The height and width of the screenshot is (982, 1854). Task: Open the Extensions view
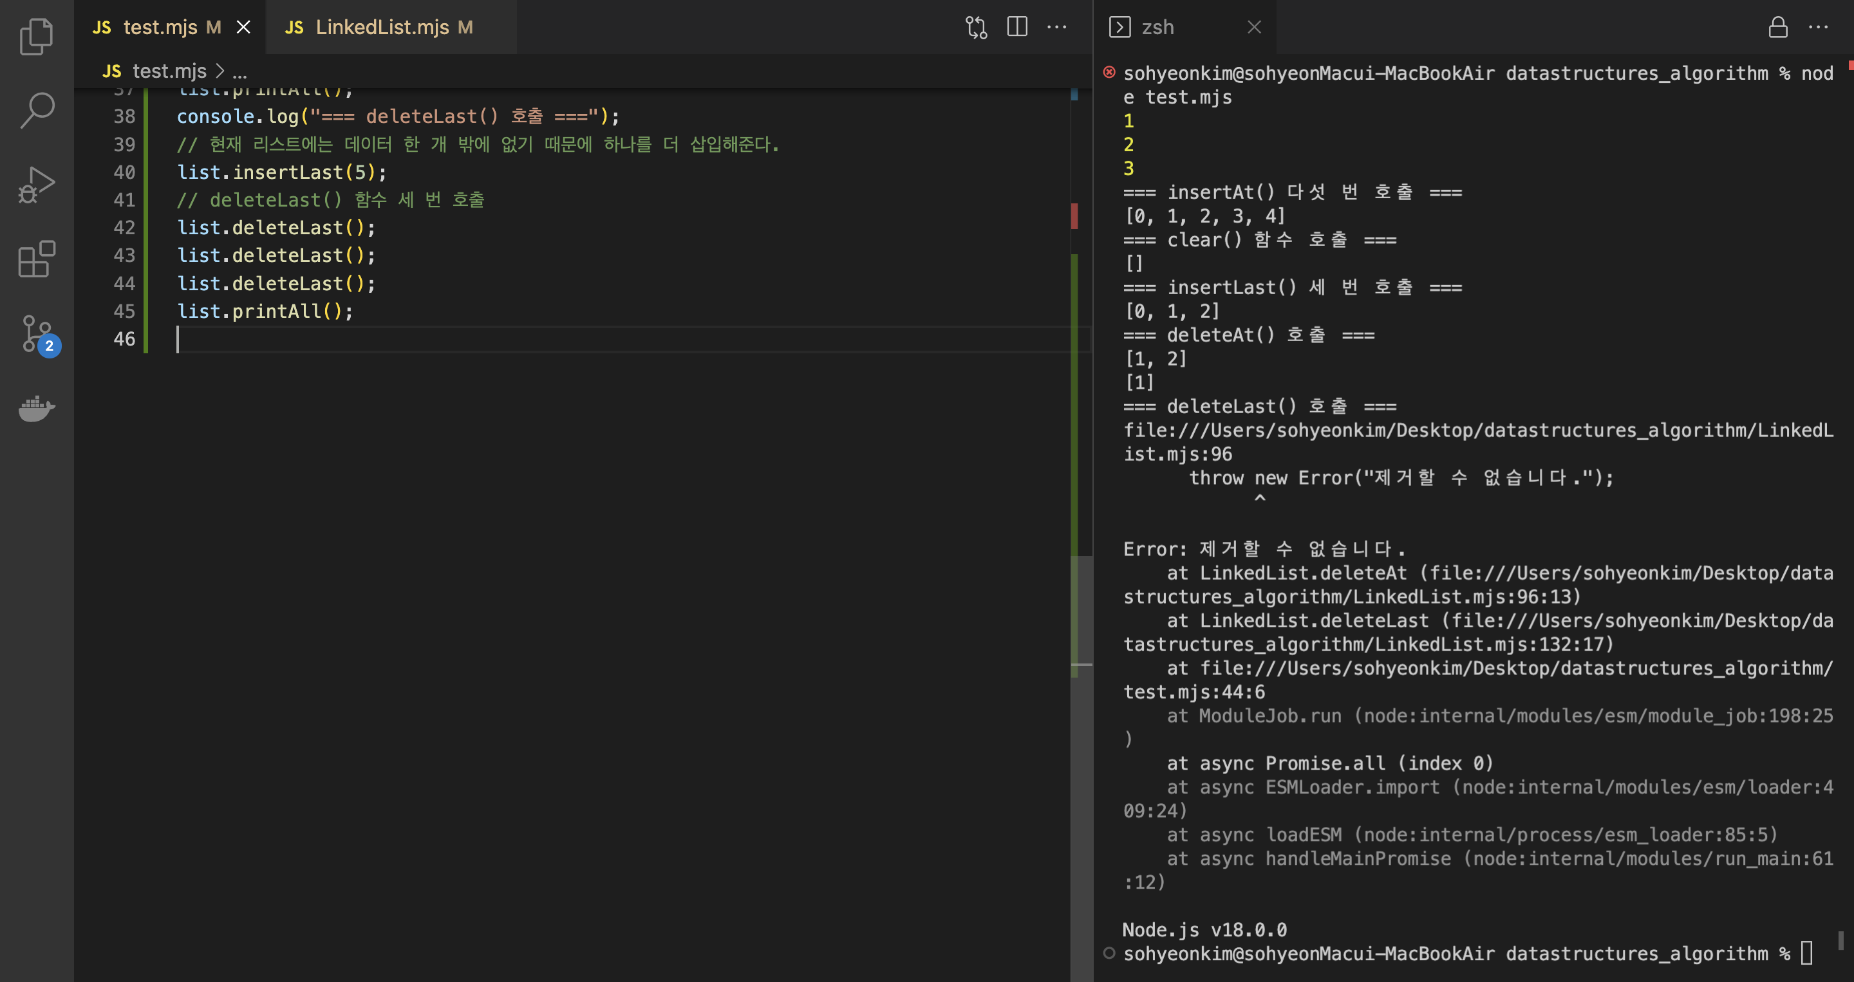pyautogui.click(x=36, y=259)
